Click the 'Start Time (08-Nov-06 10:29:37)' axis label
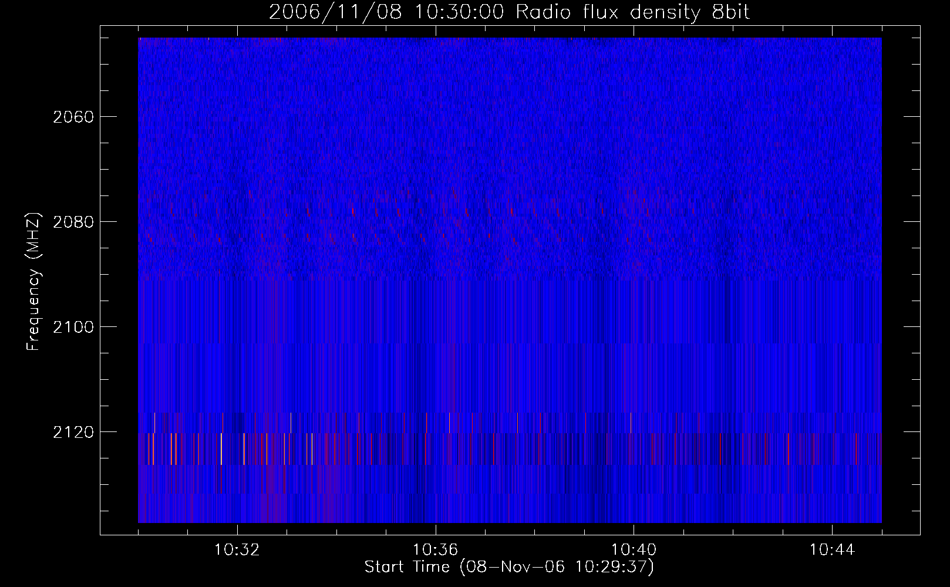 tap(509, 567)
